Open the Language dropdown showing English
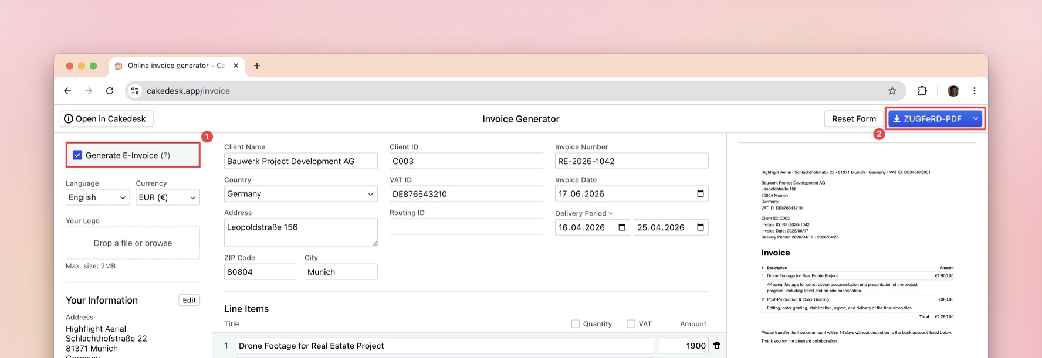This screenshot has width=1042, height=358. pyautogui.click(x=97, y=197)
